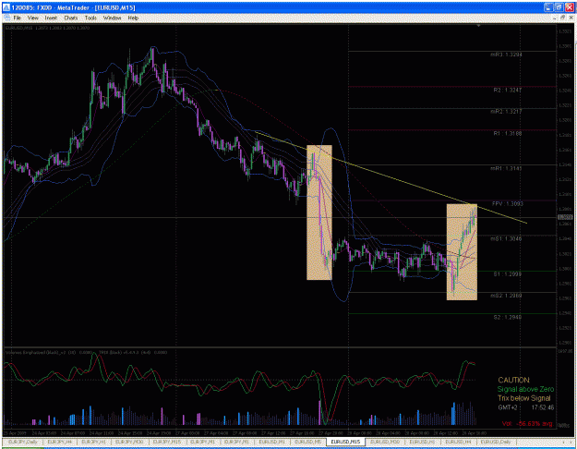Open the Window menu

point(112,18)
